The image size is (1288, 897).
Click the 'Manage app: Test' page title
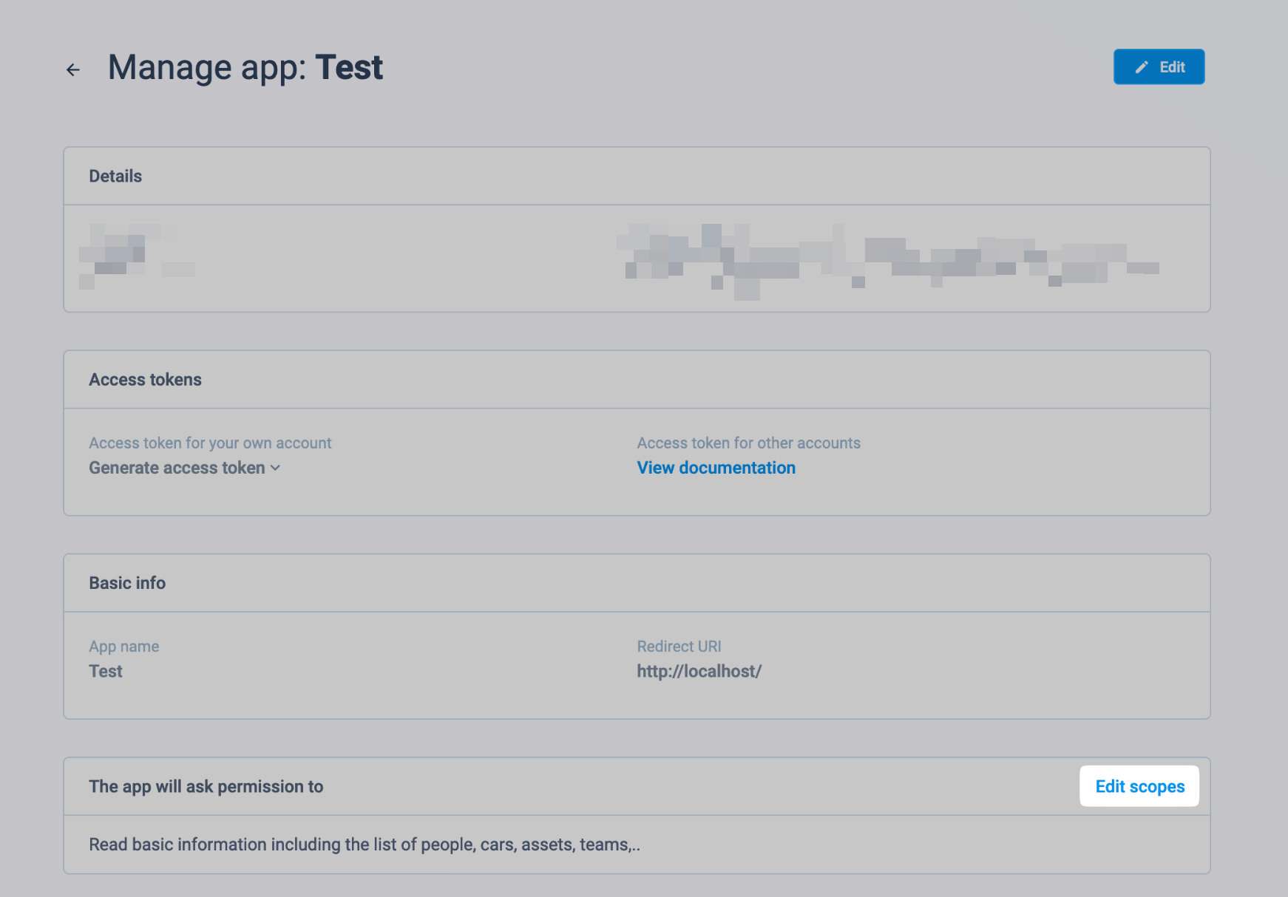(x=245, y=67)
